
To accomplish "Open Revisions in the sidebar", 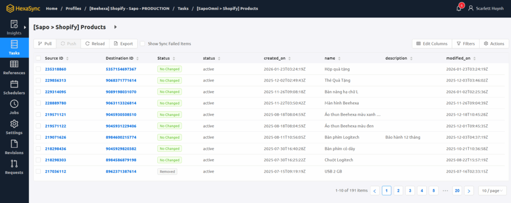I will [x=14, y=147].
